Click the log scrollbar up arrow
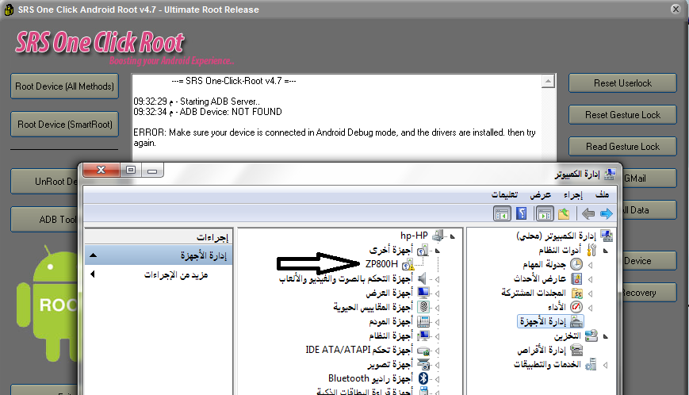The height and width of the screenshot is (395, 689). (548, 81)
